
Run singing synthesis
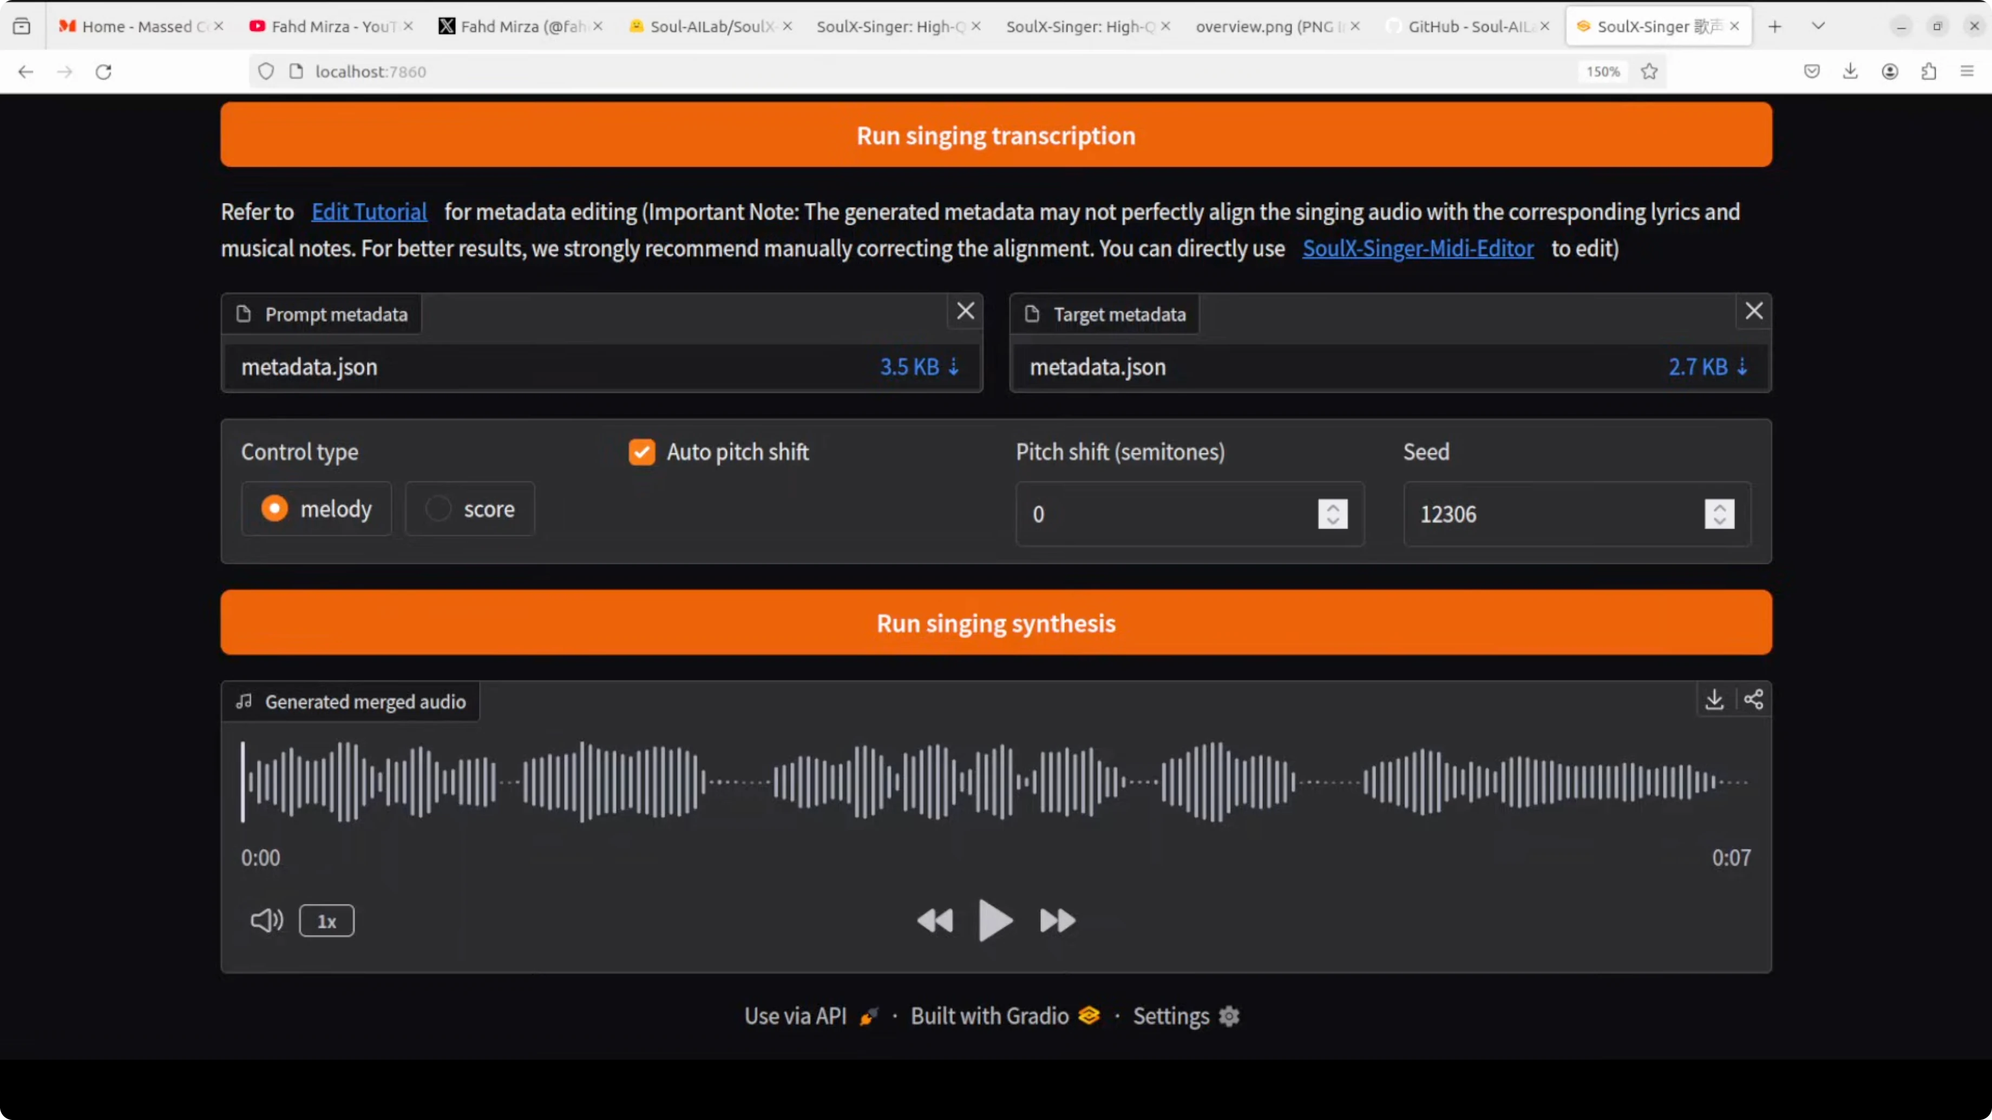[x=995, y=623]
